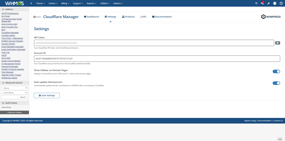
Task: Open the search magnifier icon
Action: [x=256, y=3]
